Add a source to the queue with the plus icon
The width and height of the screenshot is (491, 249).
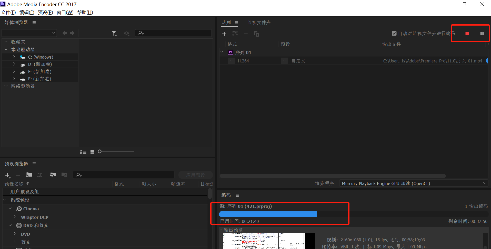point(224,34)
